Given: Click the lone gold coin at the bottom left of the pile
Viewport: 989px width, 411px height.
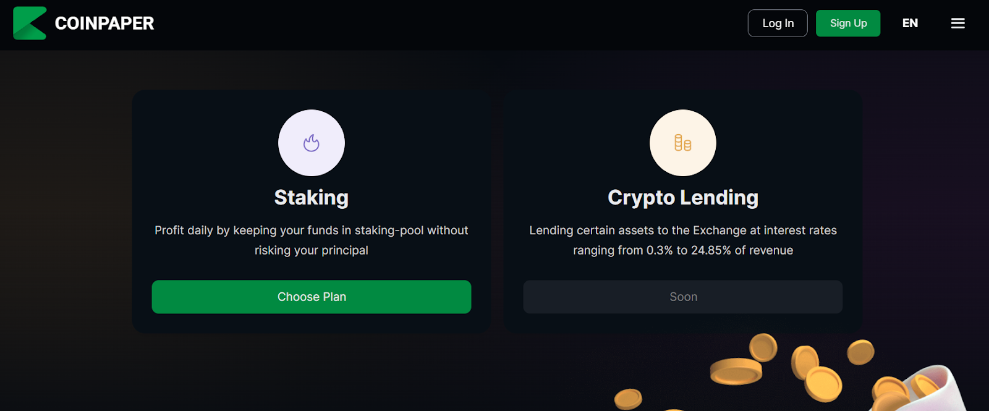Looking at the screenshot, I should [x=628, y=399].
